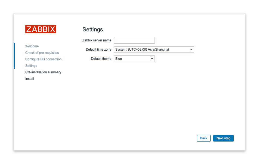Select Configure DB connection step

coord(43,59)
